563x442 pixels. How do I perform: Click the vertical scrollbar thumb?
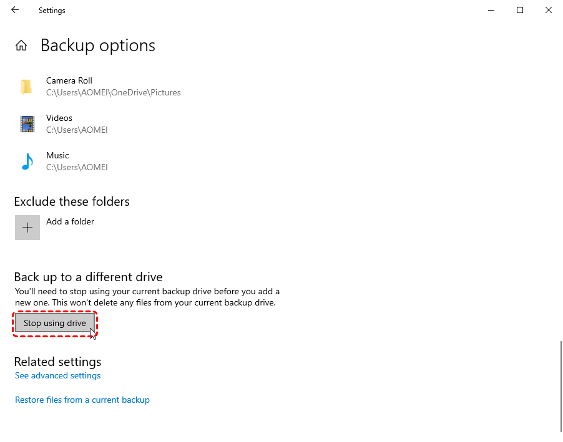(x=561, y=387)
